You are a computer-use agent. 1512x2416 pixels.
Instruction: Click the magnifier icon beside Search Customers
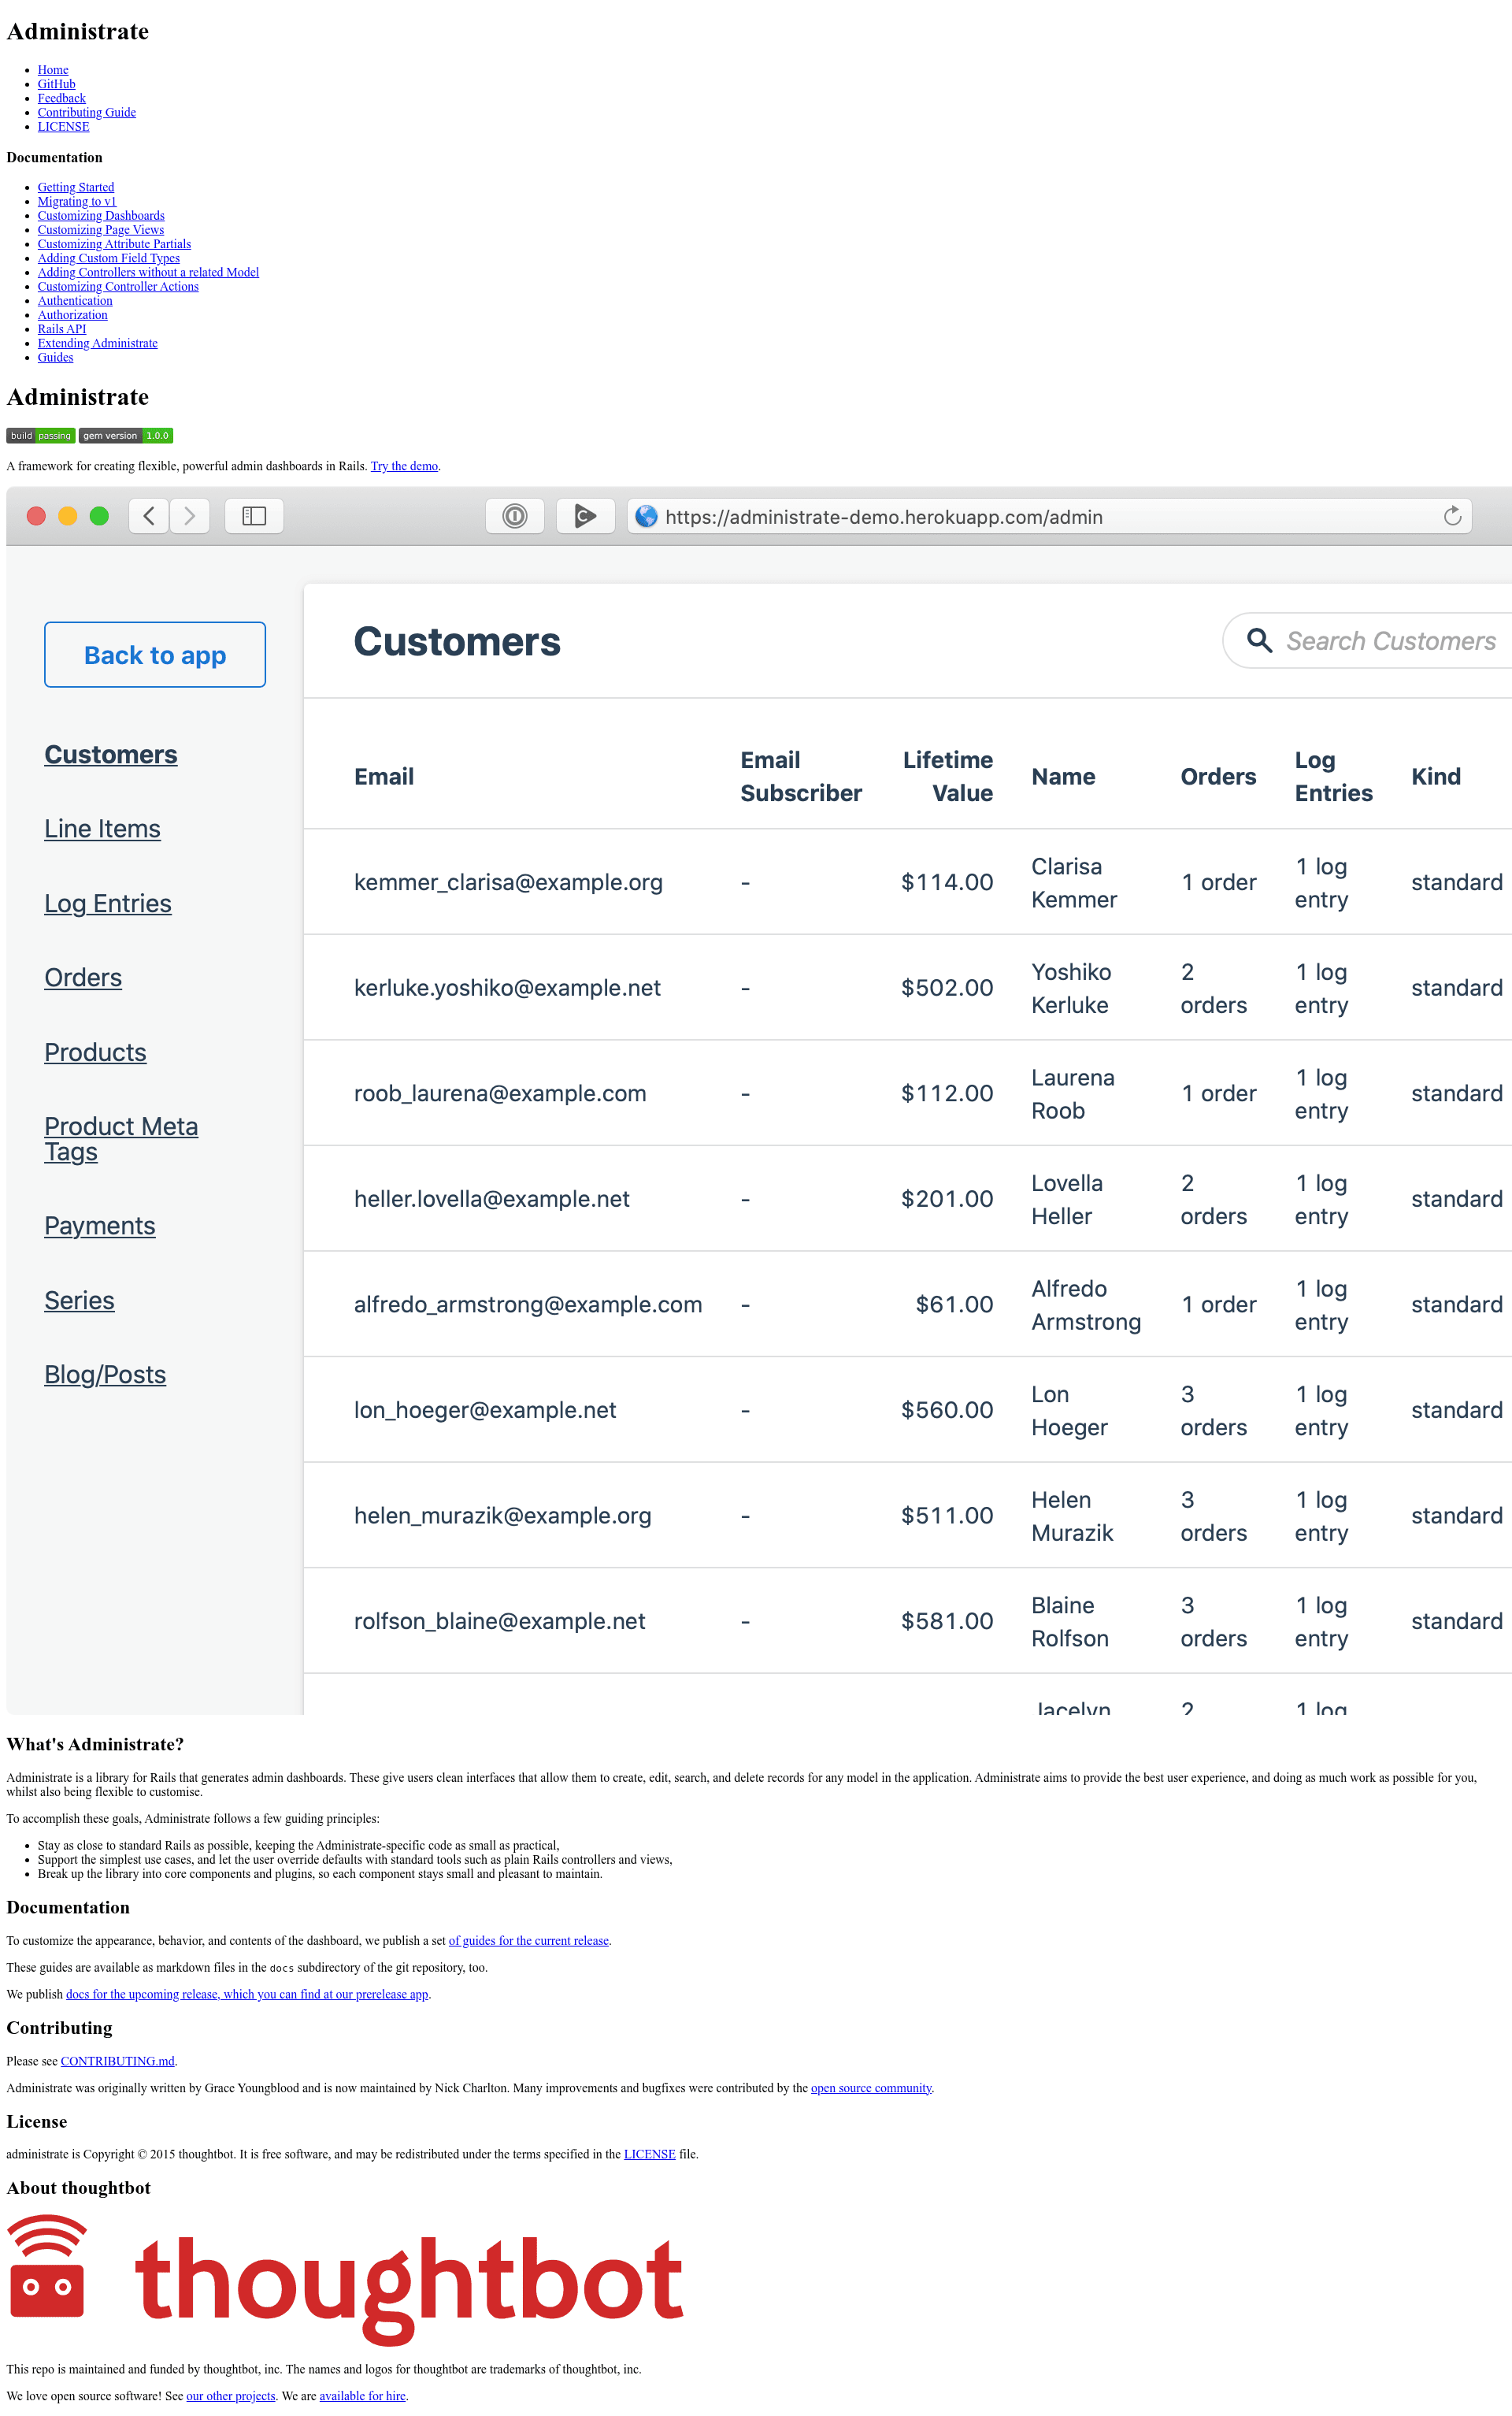[x=1259, y=640]
